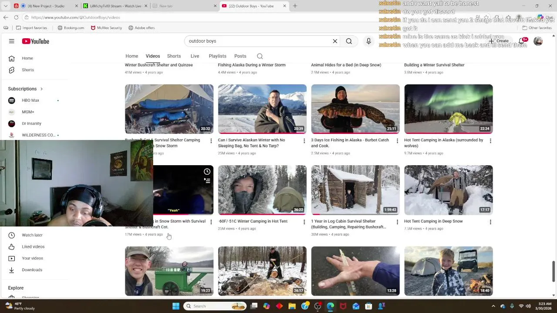Image resolution: width=557 pixels, height=313 pixels.
Task: Open Microsoft Edge from the taskbar
Action: click(330, 306)
